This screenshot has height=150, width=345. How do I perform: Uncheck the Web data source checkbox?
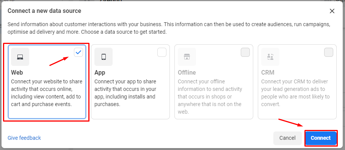click(x=78, y=52)
